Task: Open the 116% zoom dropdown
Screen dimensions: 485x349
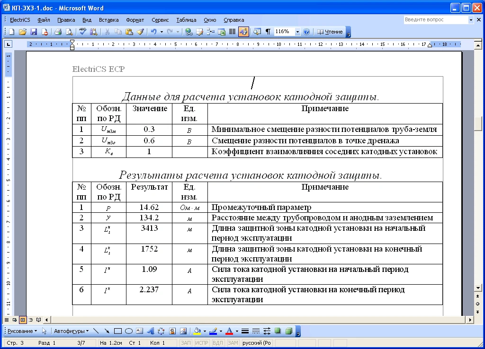Action: 297,32
